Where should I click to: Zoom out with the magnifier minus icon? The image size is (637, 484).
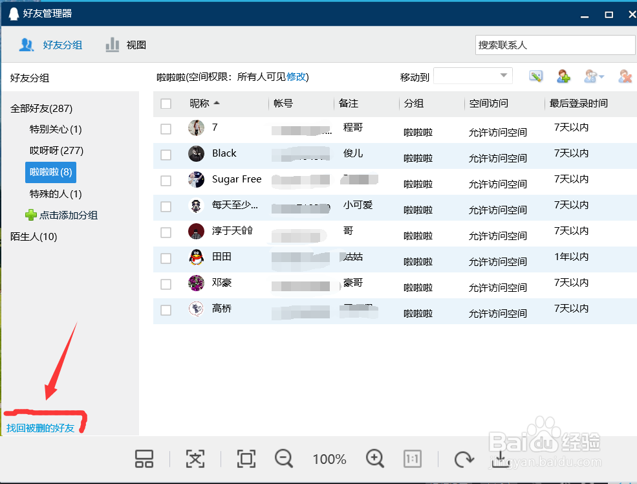click(x=283, y=459)
